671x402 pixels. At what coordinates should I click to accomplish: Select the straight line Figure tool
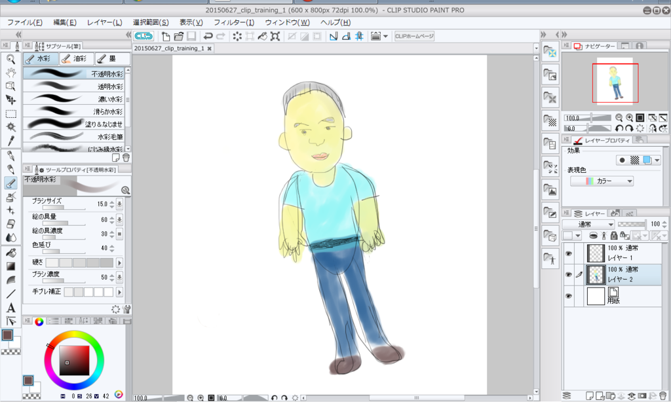(10, 294)
